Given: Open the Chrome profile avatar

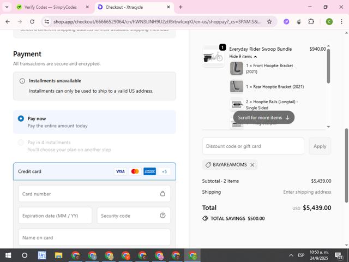Looking at the screenshot, I should [x=329, y=22].
